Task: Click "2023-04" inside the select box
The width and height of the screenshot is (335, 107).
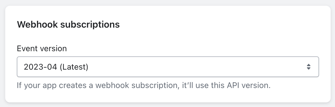Action: (41, 67)
